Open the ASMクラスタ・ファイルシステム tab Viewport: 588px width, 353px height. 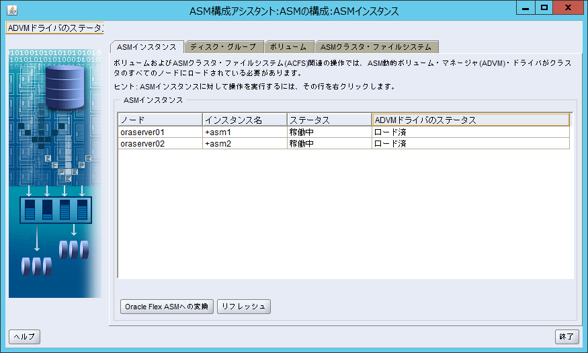[x=376, y=47]
